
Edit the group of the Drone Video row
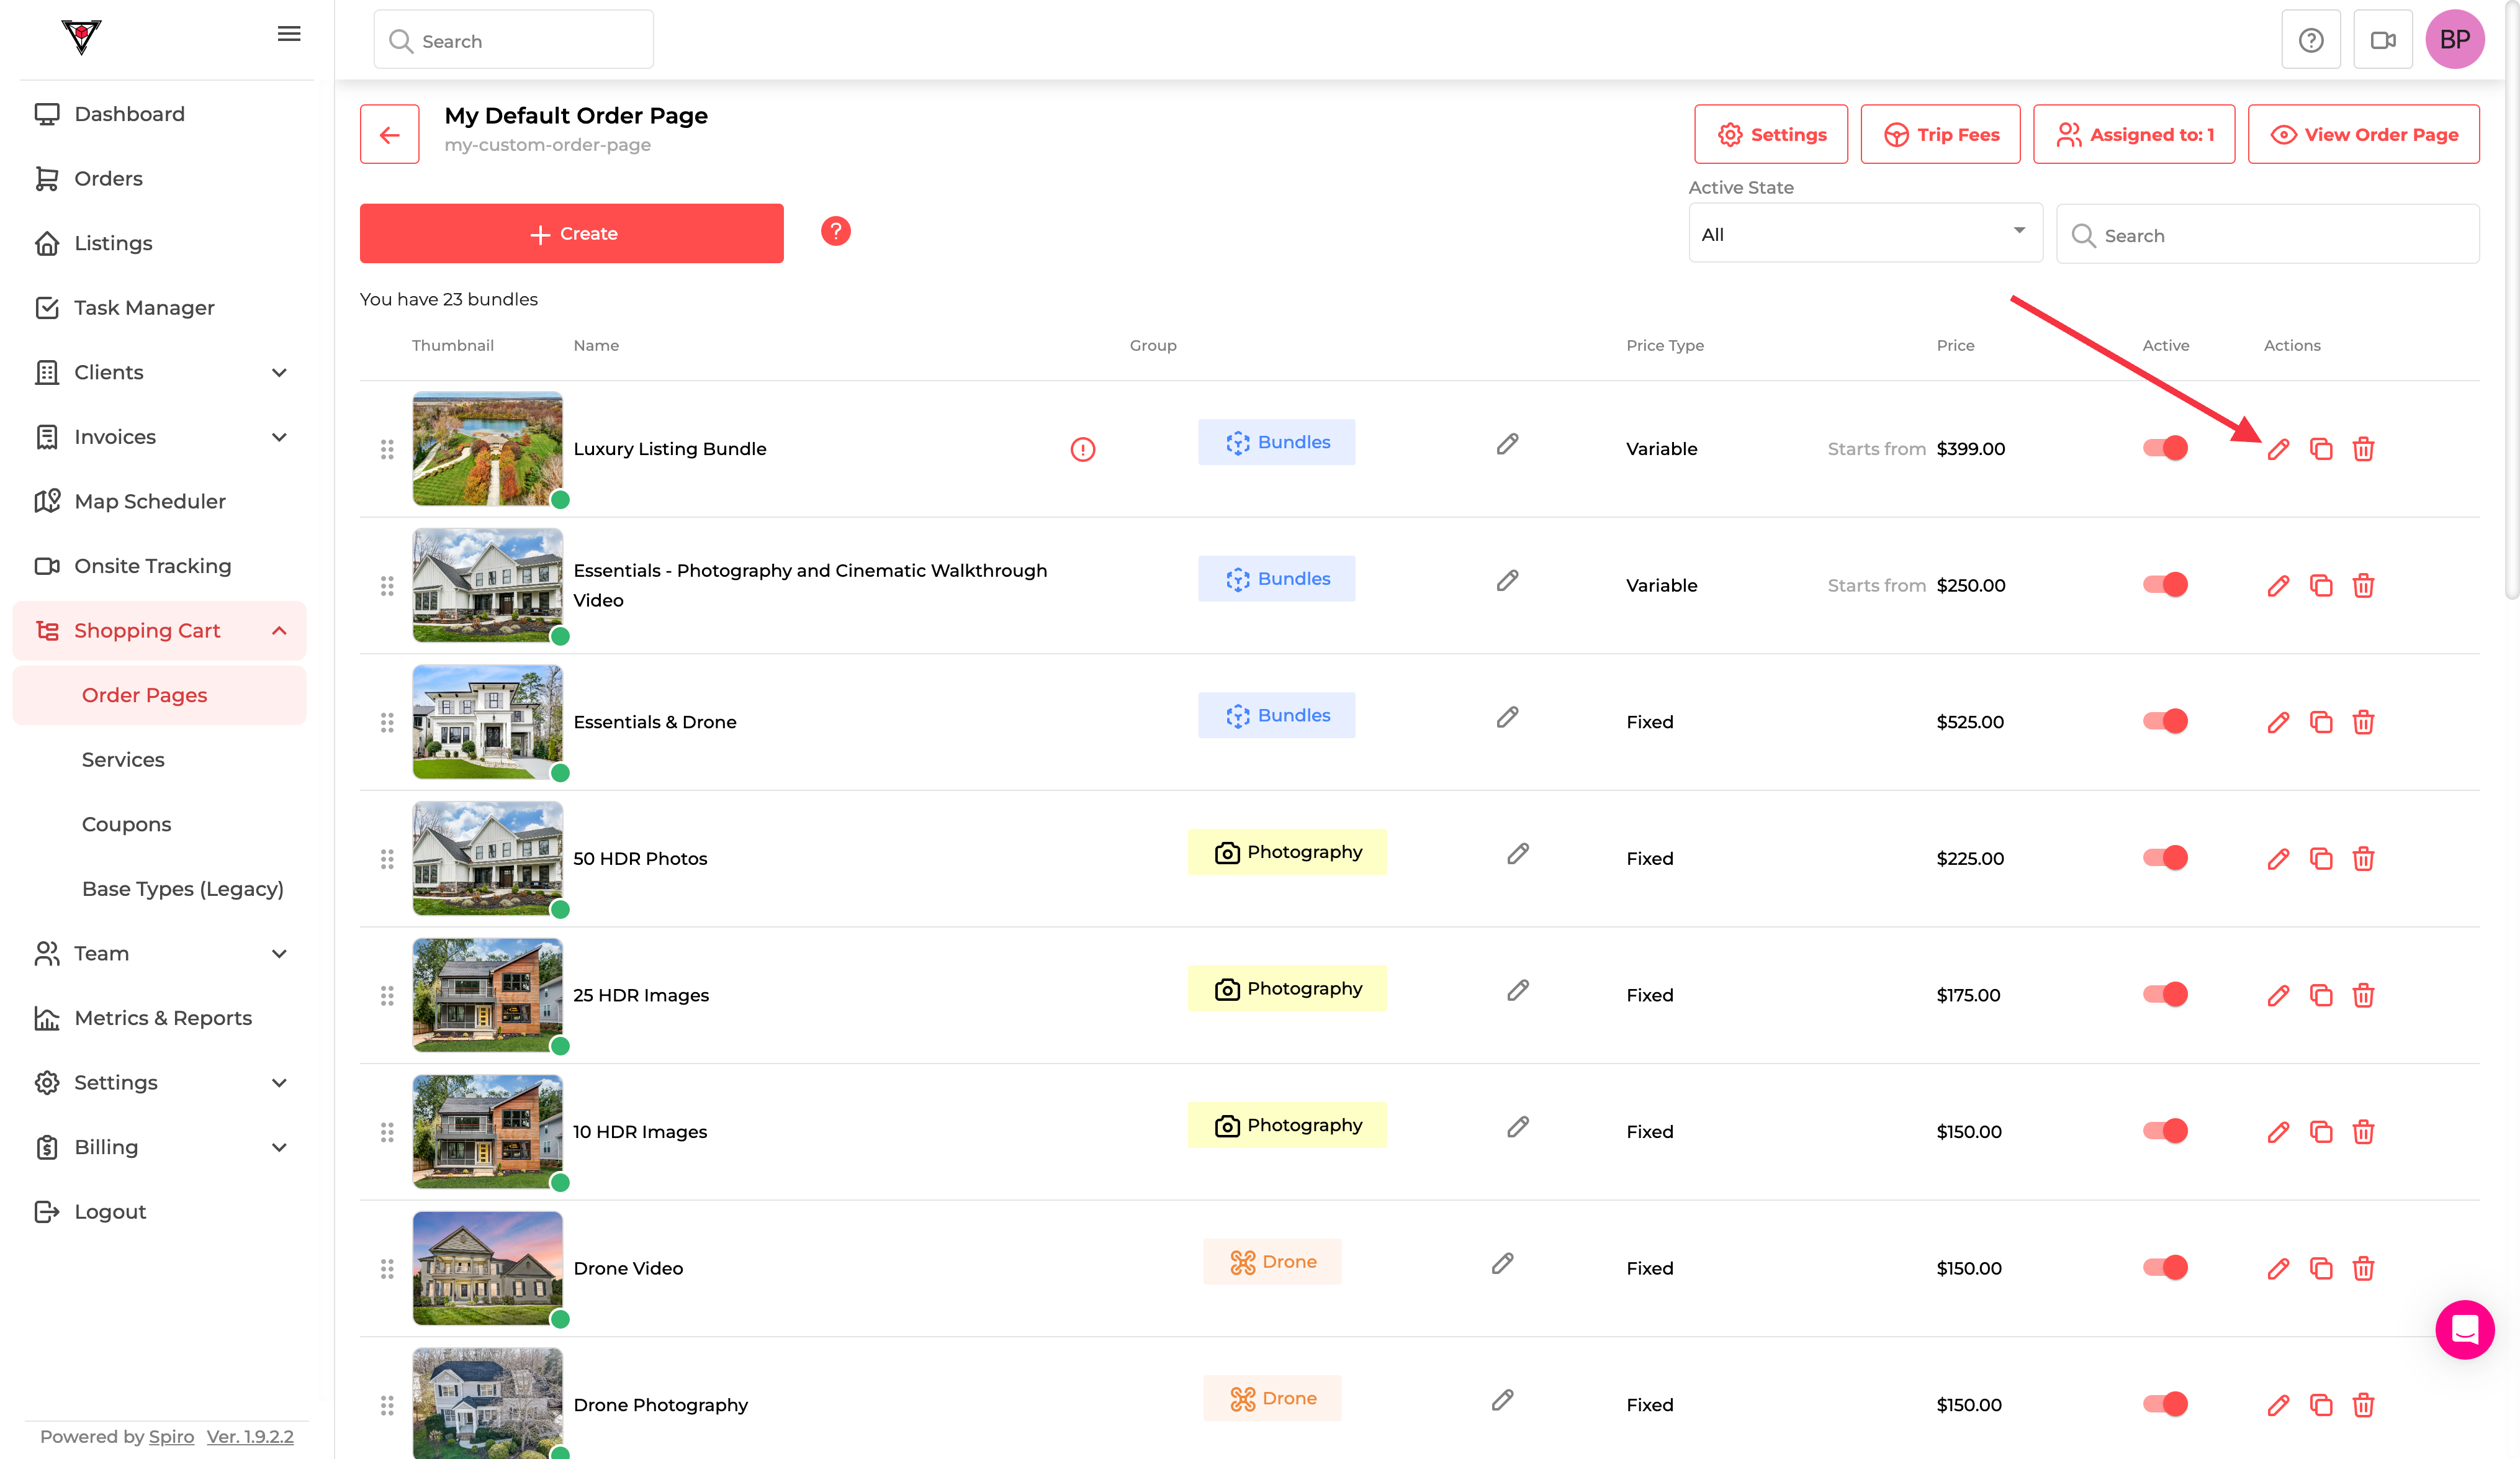(x=1502, y=1263)
